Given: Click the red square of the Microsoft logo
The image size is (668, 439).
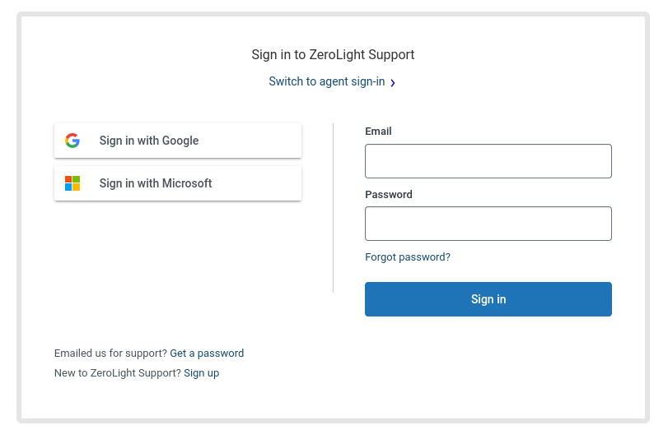Looking at the screenshot, I should click(x=68, y=179).
